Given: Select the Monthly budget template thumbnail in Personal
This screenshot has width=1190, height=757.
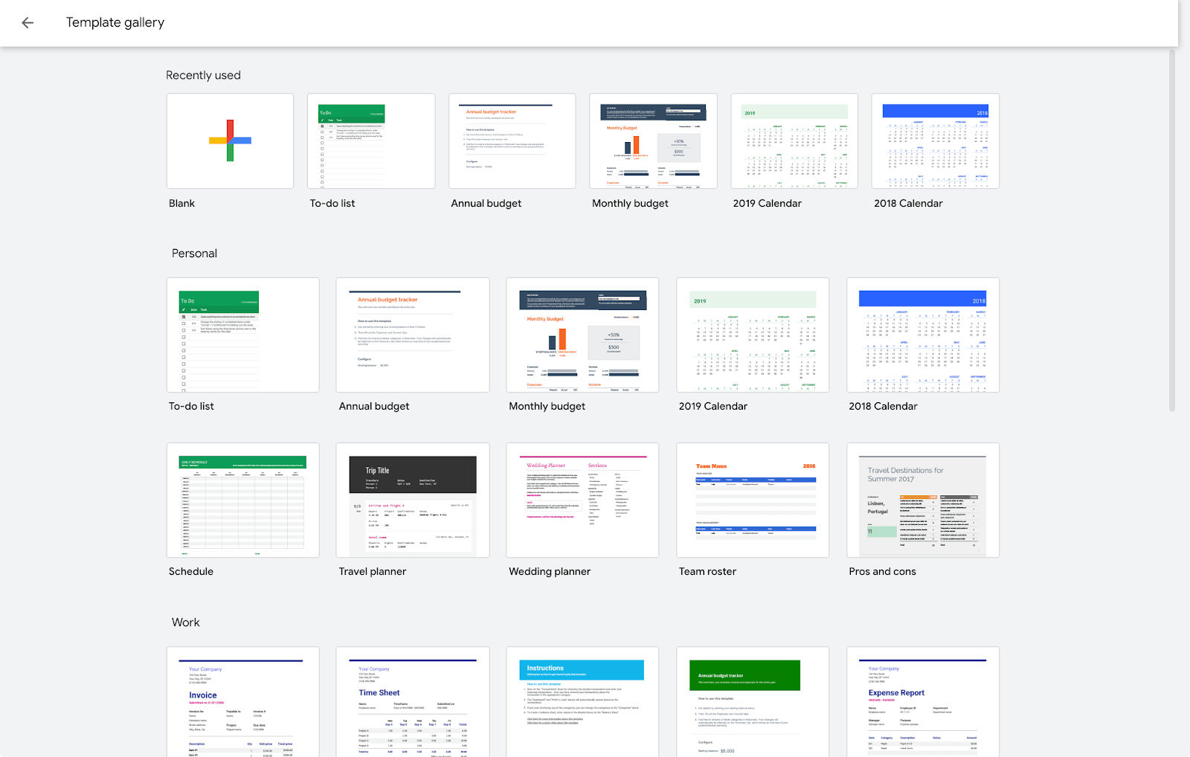Looking at the screenshot, I should pos(582,335).
